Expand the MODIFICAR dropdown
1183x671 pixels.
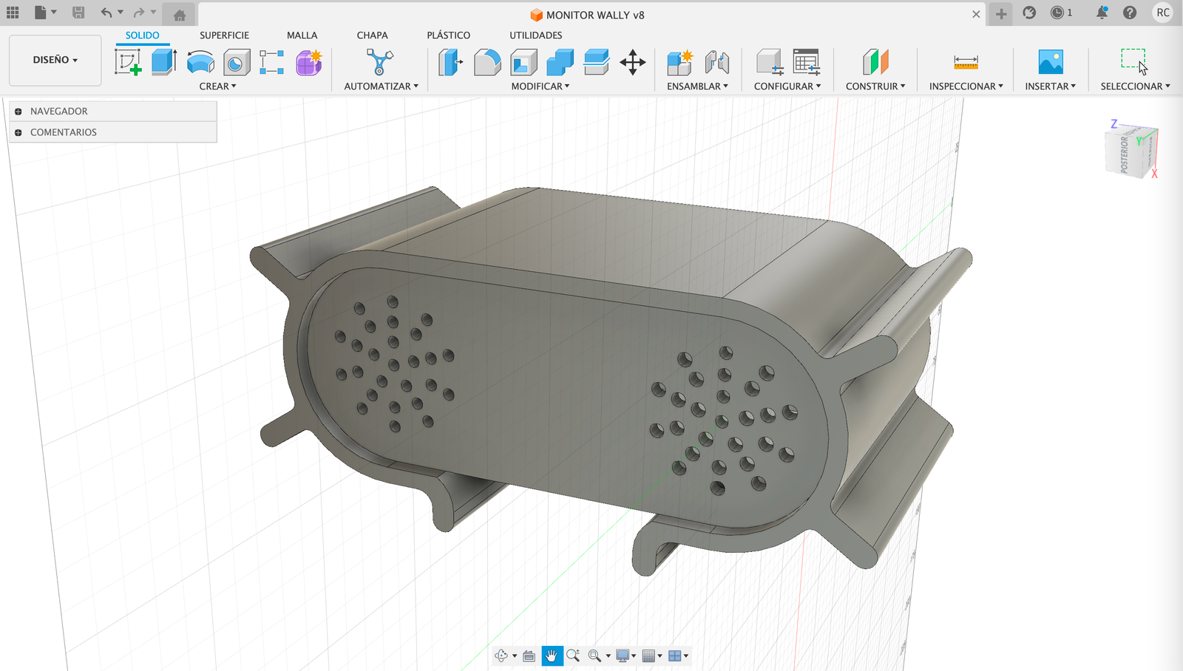[x=540, y=86]
